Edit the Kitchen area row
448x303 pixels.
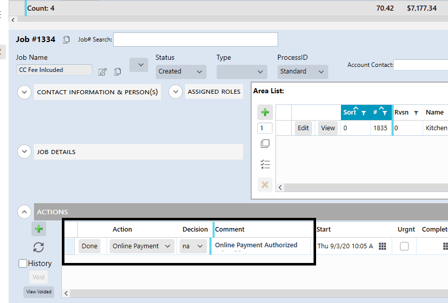point(303,128)
